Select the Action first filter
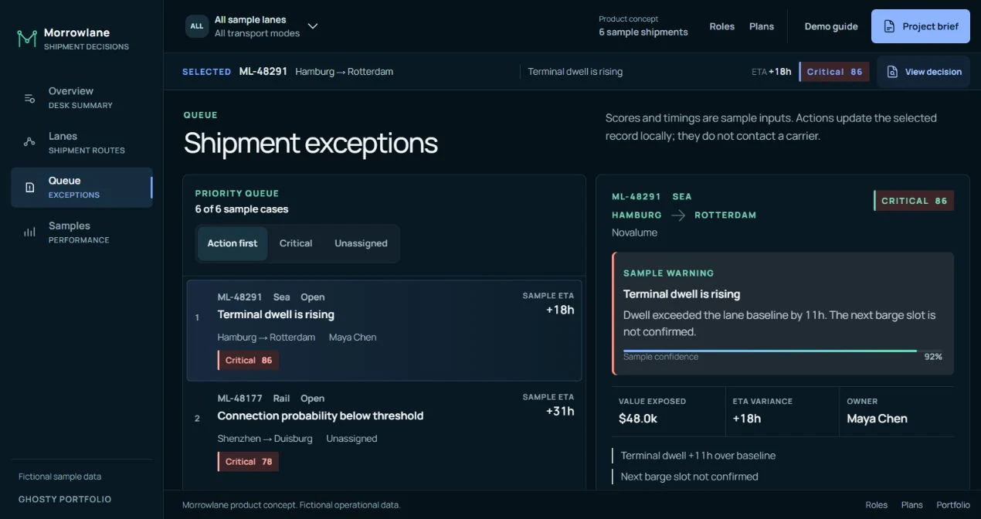The height and width of the screenshot is (519, 981). (233, 243)
